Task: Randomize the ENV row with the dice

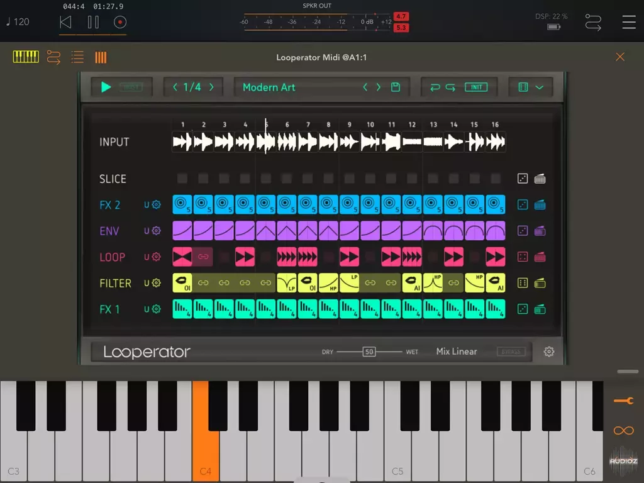Action: click(523, 231)
